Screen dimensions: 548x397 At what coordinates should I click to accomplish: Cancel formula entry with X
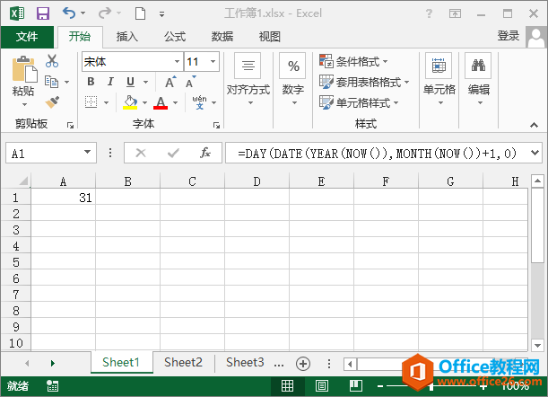[x=141, y=153]
